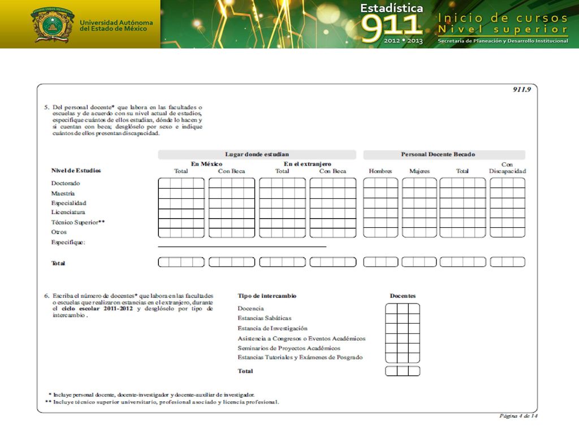This screenshot has width=579, height=434.
Task: Click the form code 911.9
Action: click(522, 89)
